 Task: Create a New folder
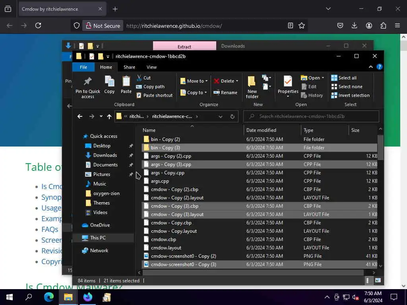(x=252, y=87)
